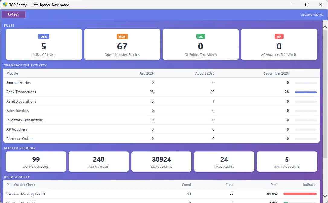
Task: Close the TGP Sentry window
Action: coord(321,5)
